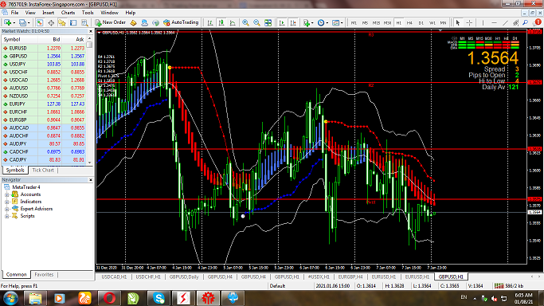Click the Market Watch vertical scrollbar
The width and height of the screenshot is (544, 306).
coord(90,100)
